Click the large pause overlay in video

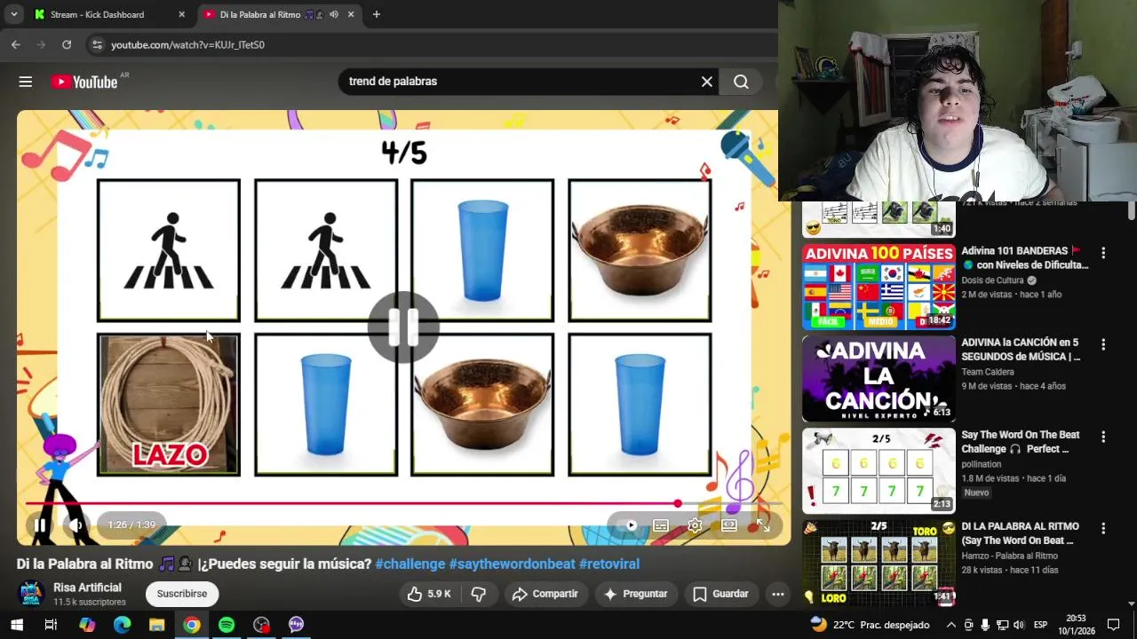point(404,327)
